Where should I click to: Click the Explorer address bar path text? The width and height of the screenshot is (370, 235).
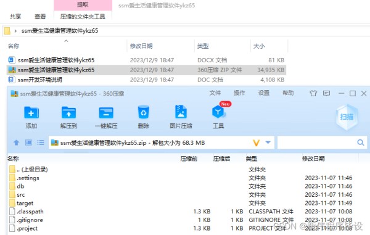pyautogui.click(x=60, y=31)
